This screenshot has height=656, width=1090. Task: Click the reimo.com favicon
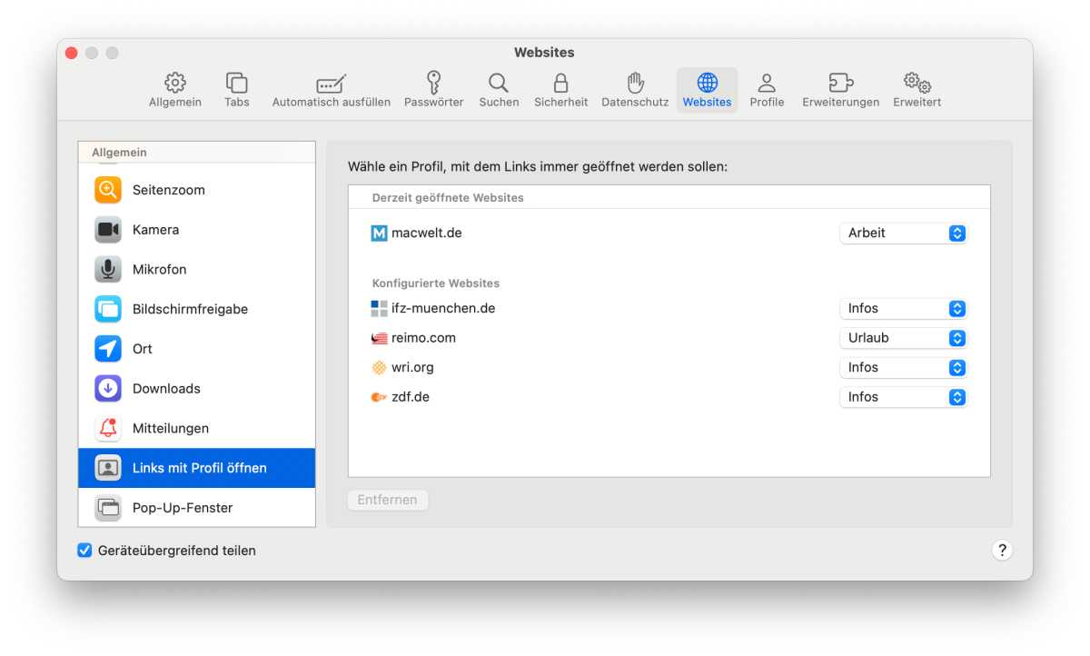(x=379, y=338)
